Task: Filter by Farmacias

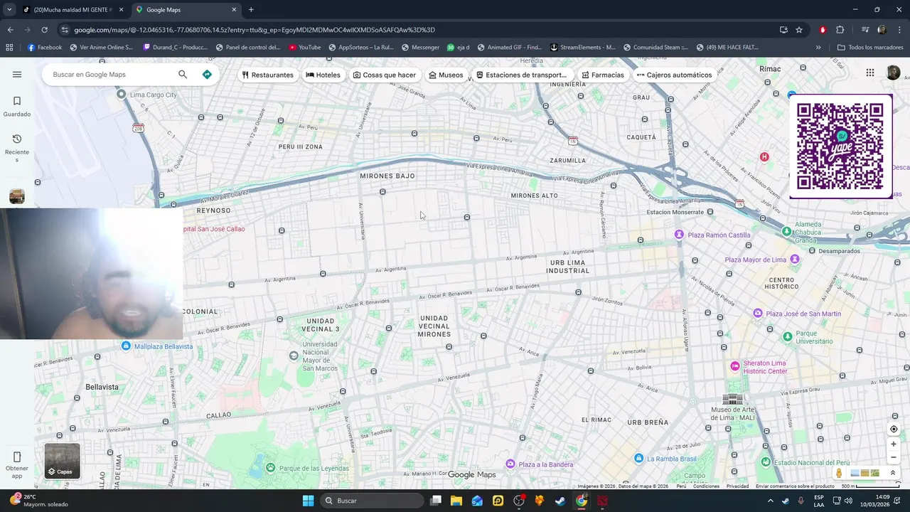Action: pos(602,75)
